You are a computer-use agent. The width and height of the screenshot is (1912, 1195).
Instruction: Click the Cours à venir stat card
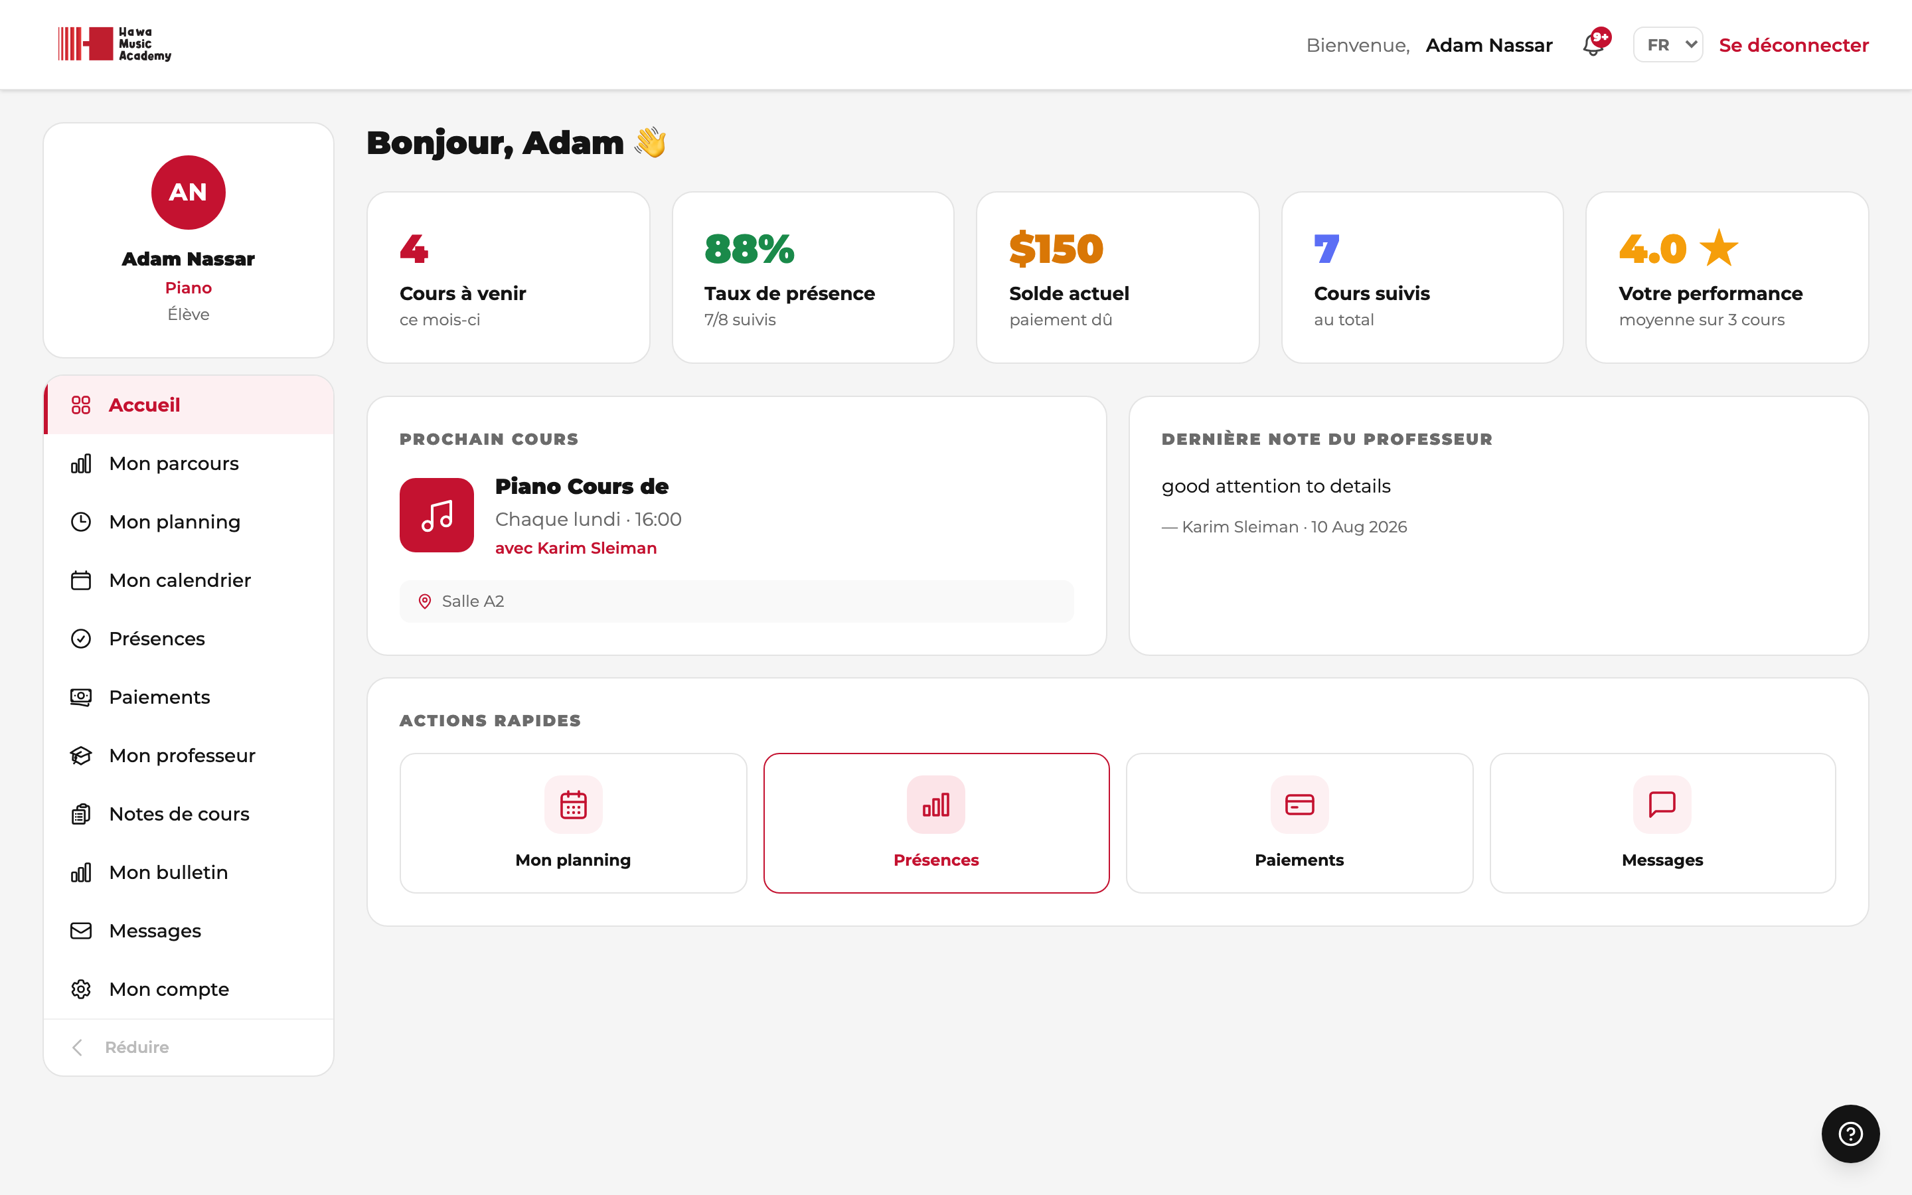tap(508, 278)
